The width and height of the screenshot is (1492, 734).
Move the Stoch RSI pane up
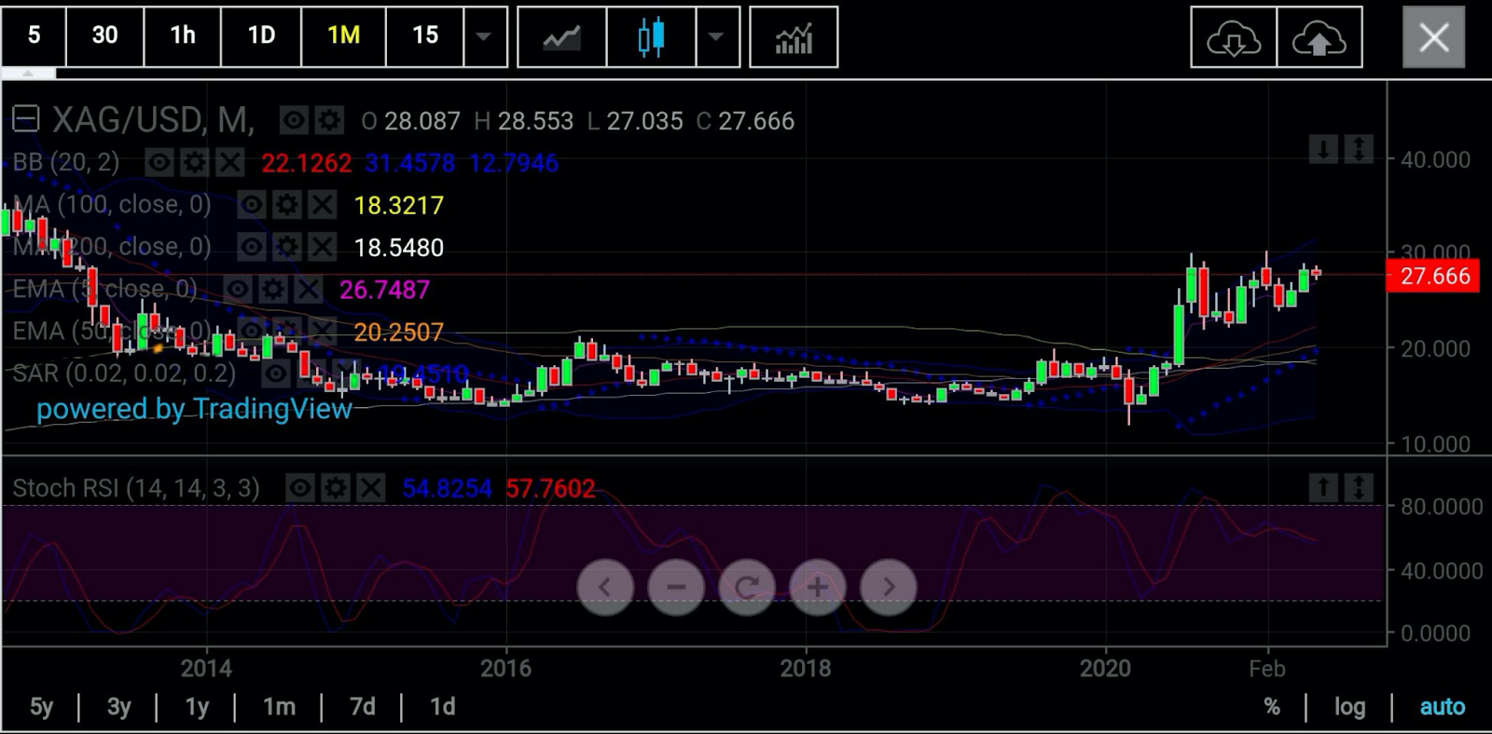[1323, 486]
